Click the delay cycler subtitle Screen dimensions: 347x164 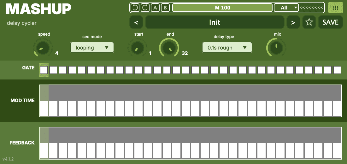[22, 23]
